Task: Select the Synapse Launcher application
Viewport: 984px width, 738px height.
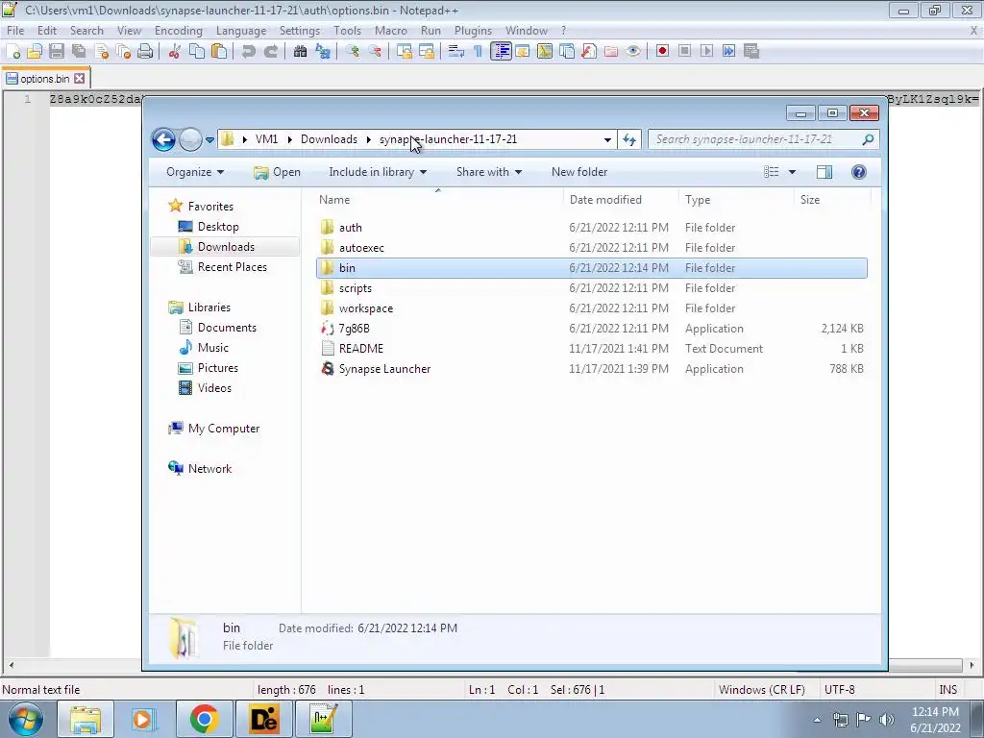Action: (592, 368)
